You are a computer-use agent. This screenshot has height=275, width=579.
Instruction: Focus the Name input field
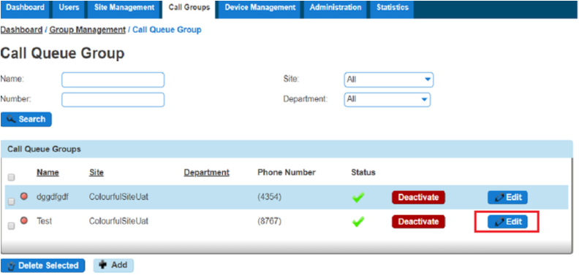(x=113, y=80)
